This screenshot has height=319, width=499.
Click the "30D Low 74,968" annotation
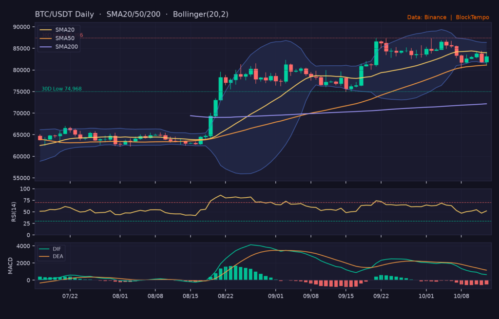tap(61, 89)
